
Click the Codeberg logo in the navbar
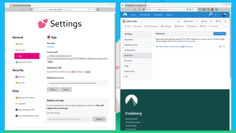125,15
